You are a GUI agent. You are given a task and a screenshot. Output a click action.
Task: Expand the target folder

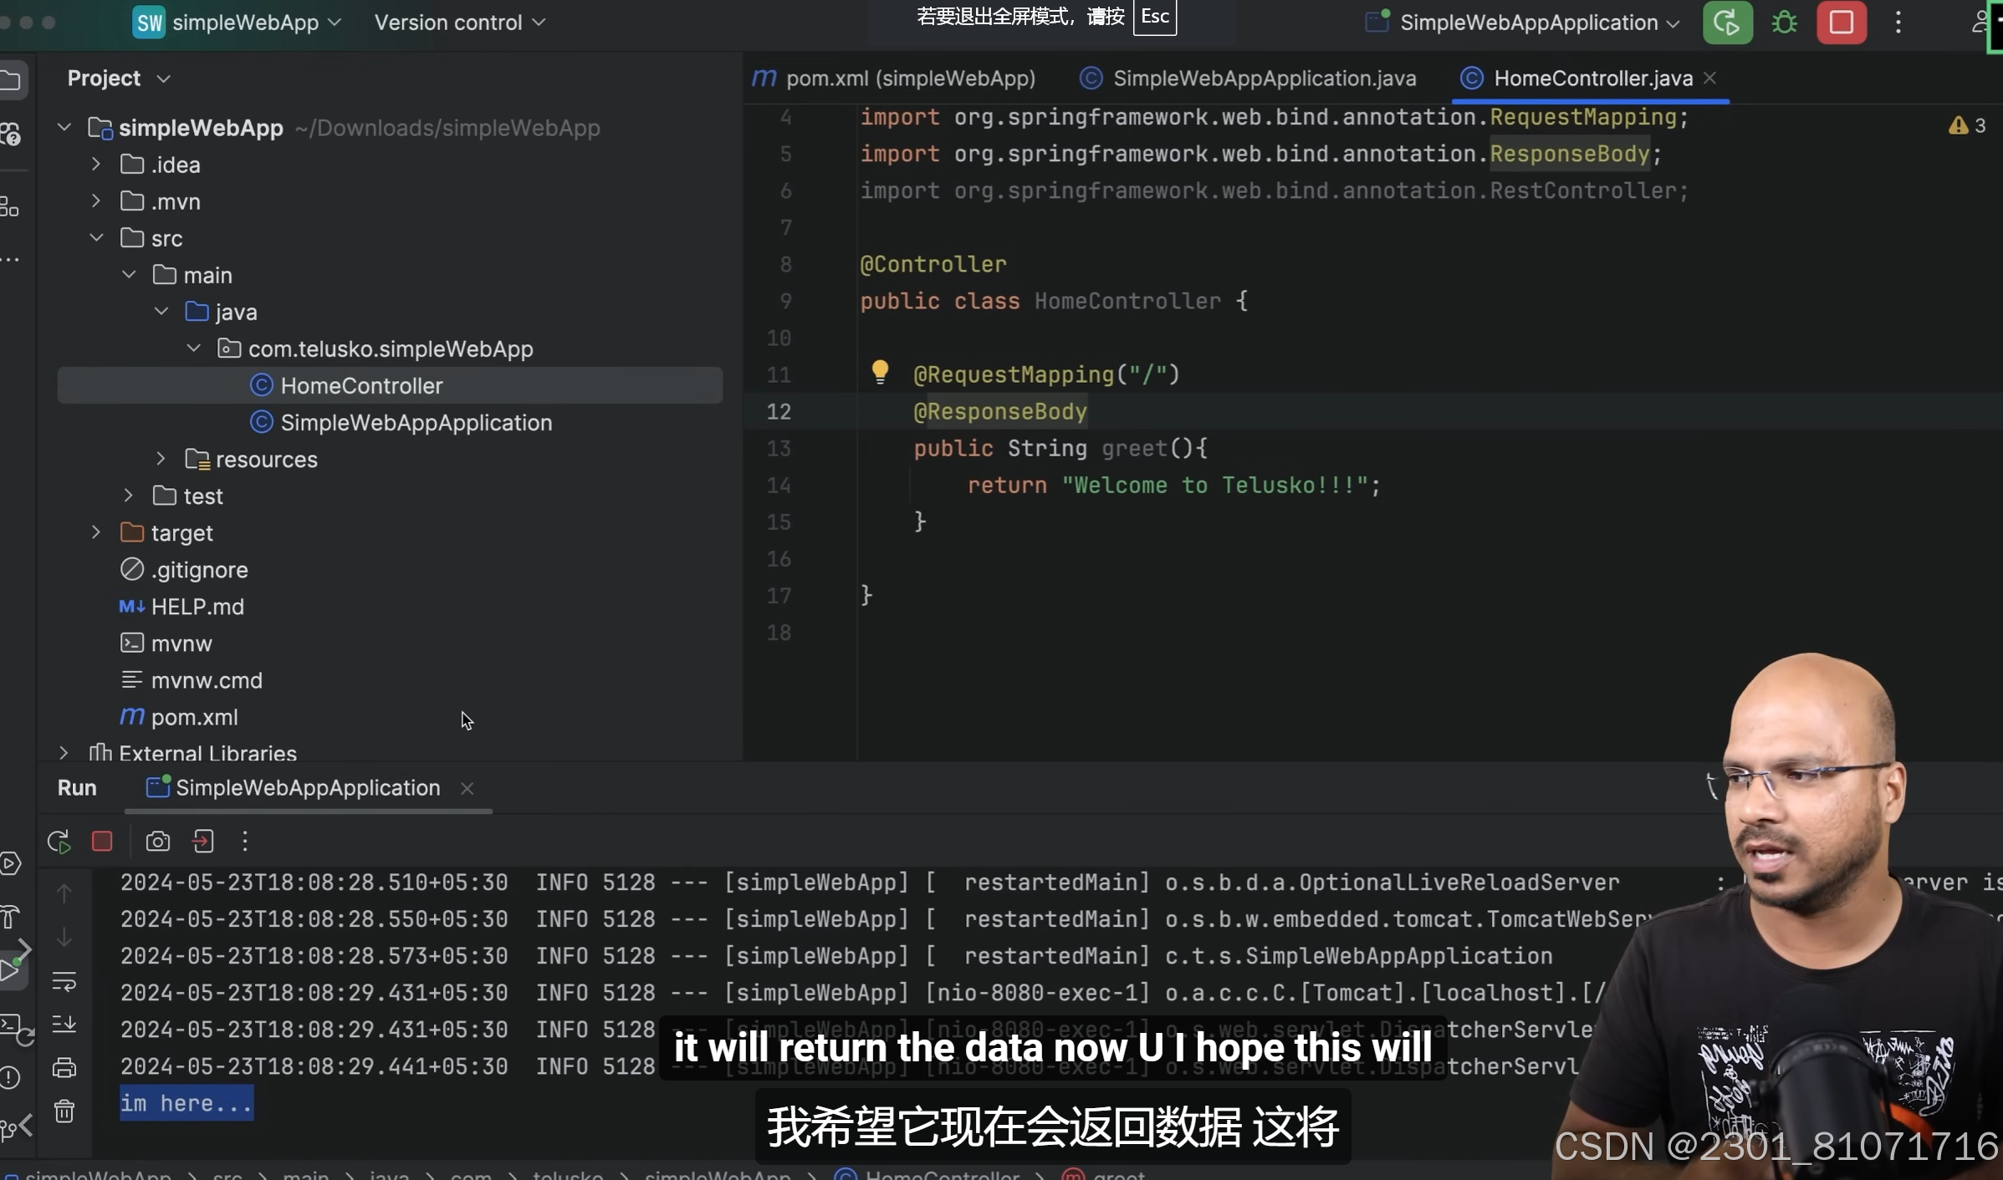[96, 533]
